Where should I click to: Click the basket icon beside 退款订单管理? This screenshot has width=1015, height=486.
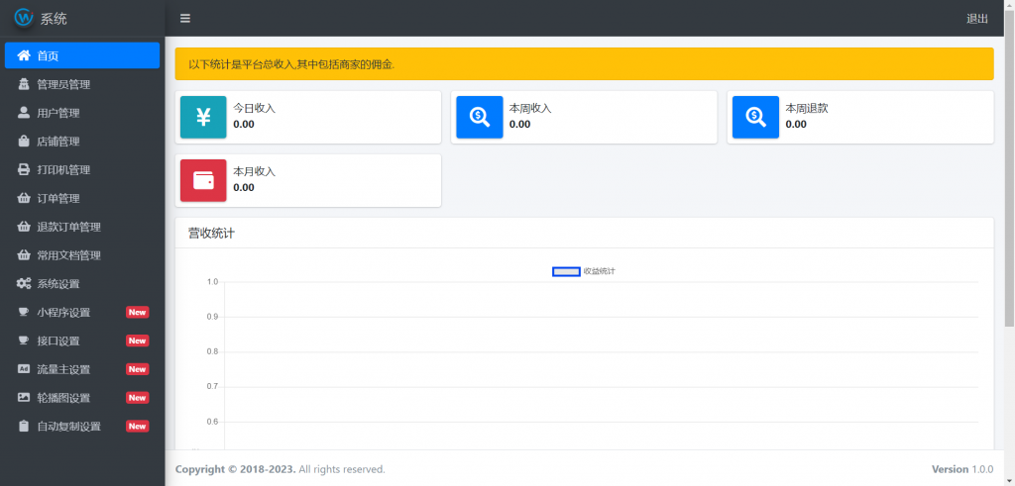coord(24,227)
